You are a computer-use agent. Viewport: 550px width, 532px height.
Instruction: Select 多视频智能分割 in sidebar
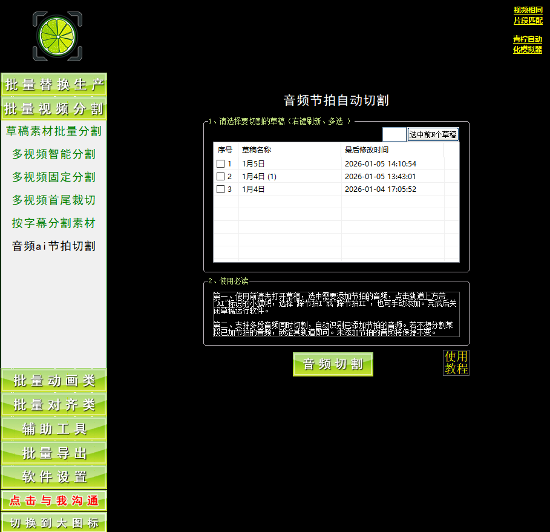[x=54, y=154]
